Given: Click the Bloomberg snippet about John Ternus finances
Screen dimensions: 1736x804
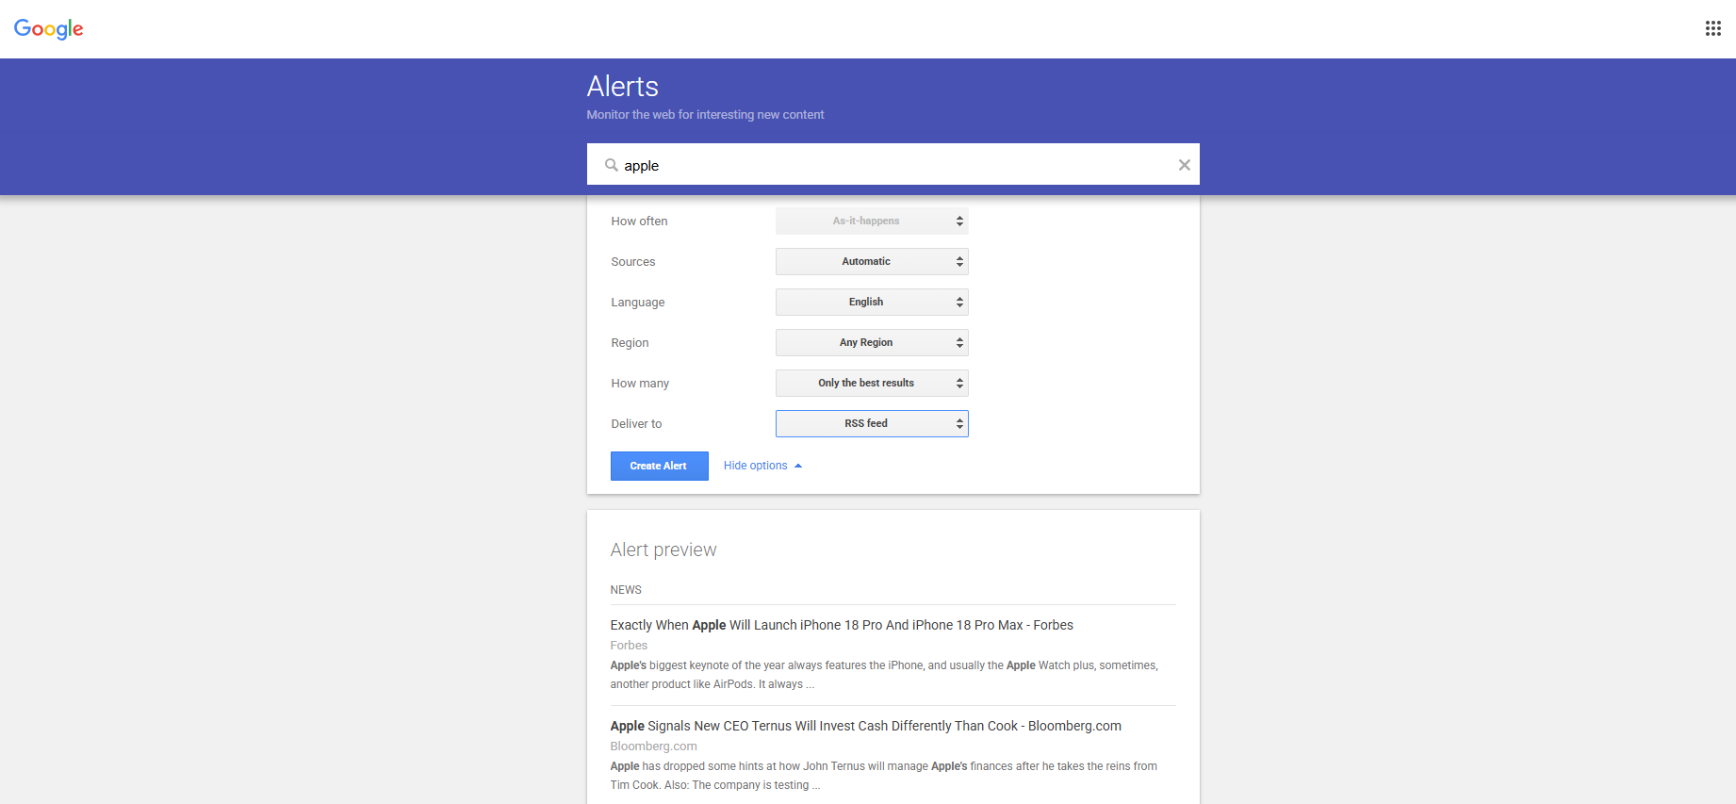Looking at the screenshot, I should (883, 776).
